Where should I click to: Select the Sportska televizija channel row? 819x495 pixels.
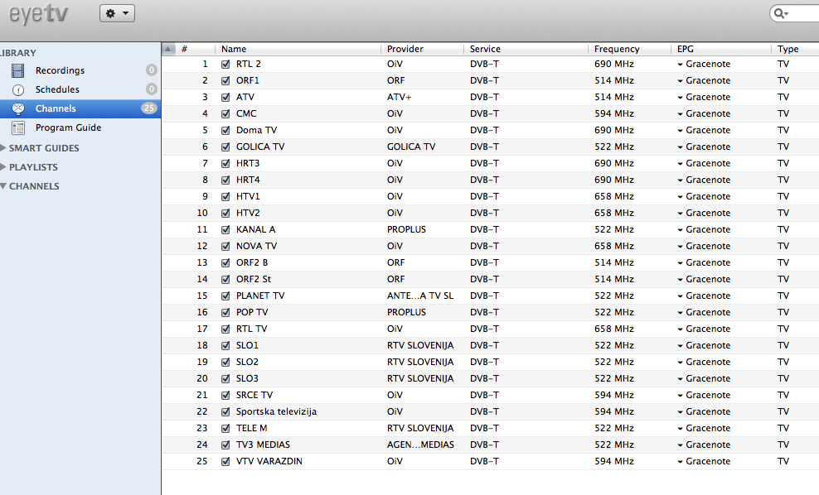pyautogui.click(x=276, y=411)
